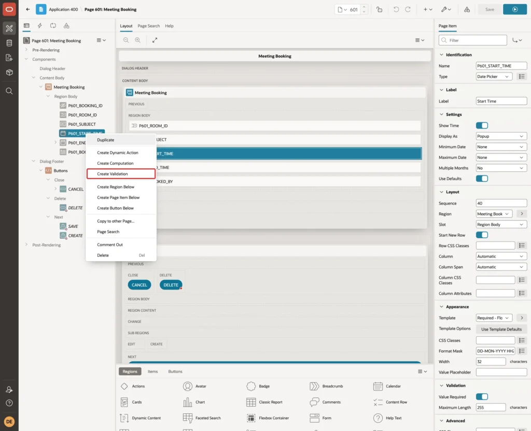This screenshot has width=531, height=431.
Task: Choose Comment Out in context menu
Action: tap(121, 245)
